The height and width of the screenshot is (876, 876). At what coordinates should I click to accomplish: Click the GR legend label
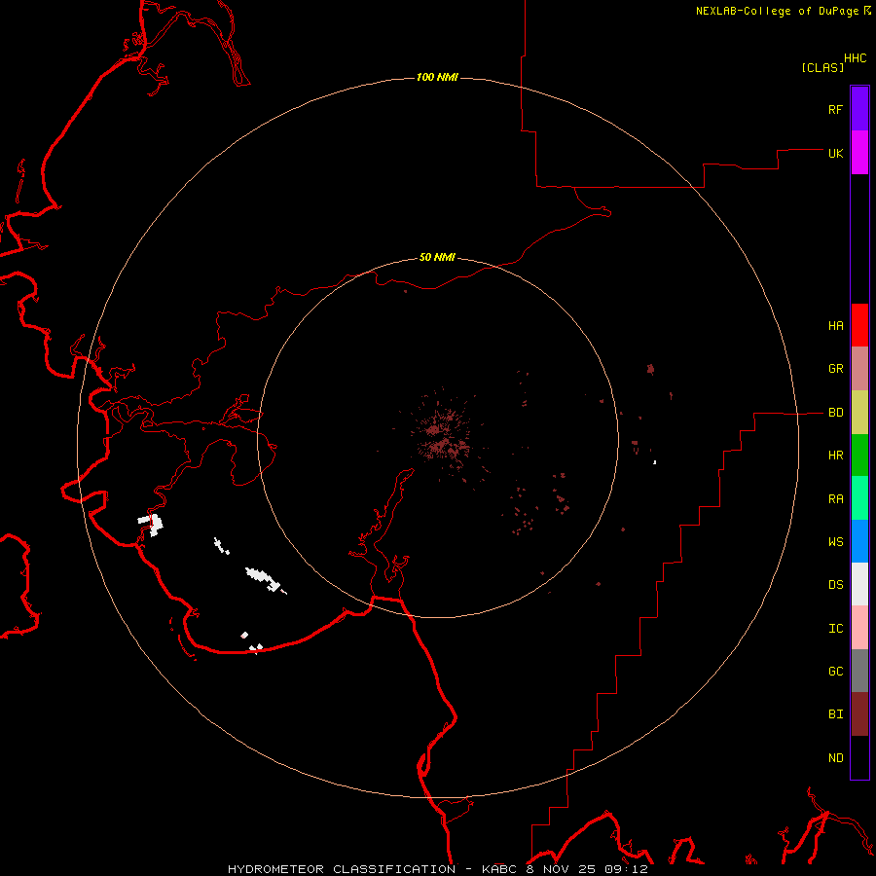click(x=836, y=369)
